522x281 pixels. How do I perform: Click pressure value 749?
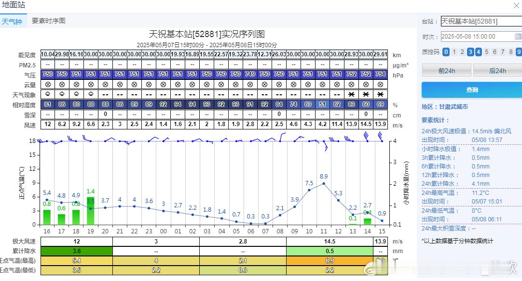pos(250,74)
